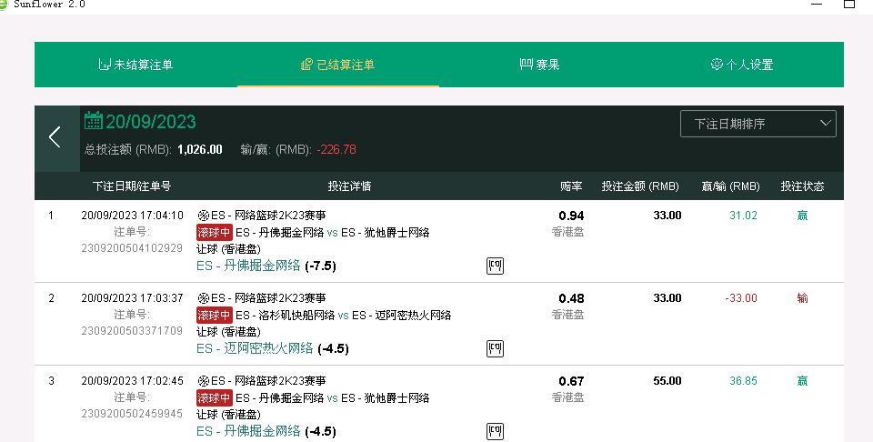Image resolution: width=873 pixels, height=442 pixels.
Task: Select selection 迈阿密热火网络 (-4.5)
Action: (x=273, y=348)
